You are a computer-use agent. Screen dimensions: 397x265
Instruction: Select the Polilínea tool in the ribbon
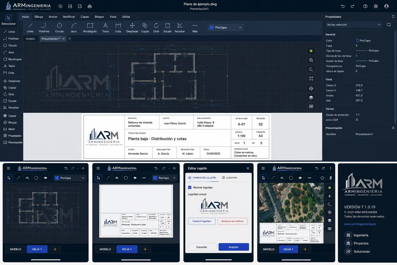(44, 28)
